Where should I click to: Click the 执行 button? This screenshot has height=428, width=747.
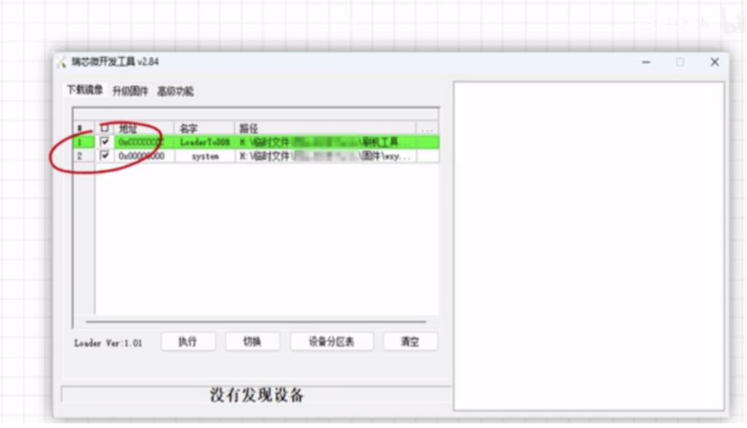pos(187,342)
